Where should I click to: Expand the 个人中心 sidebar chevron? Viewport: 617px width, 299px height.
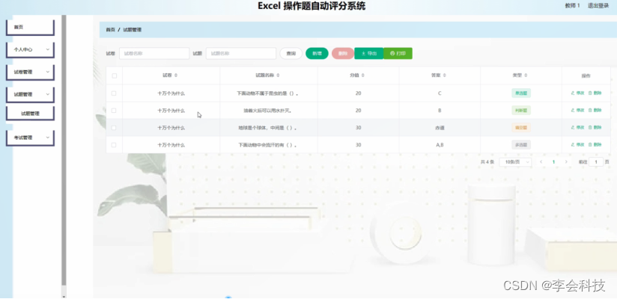(48, 49)
